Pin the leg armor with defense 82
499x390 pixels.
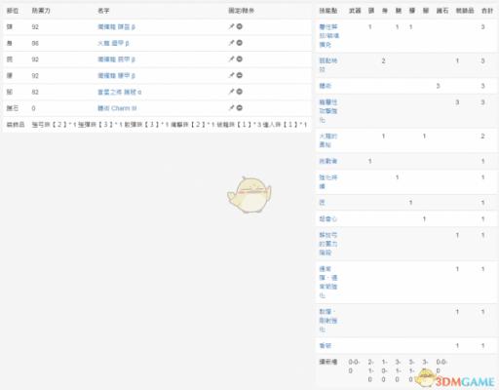click(x=231, y=92)
